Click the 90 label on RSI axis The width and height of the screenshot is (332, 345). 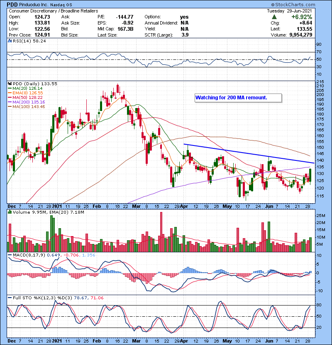tap(319, 44)
